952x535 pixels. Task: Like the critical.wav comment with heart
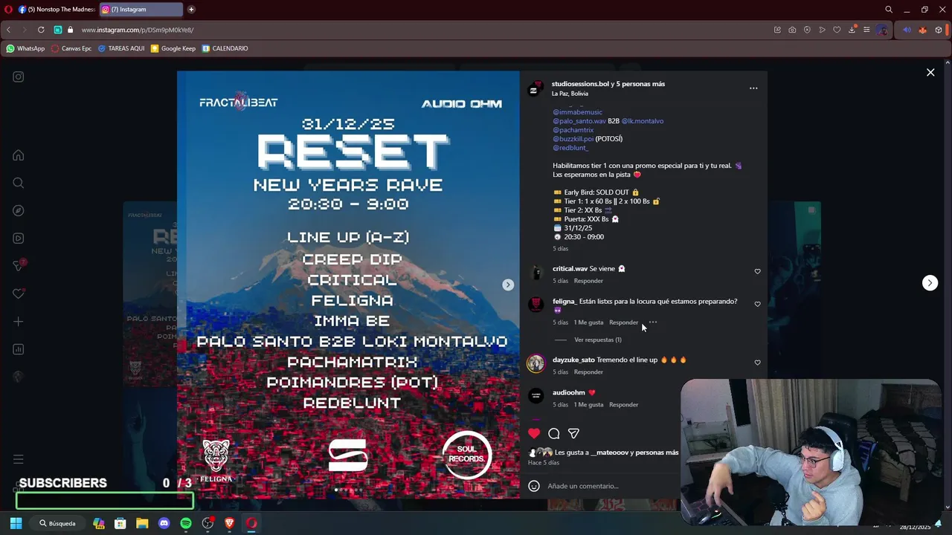tap(758, 271)
